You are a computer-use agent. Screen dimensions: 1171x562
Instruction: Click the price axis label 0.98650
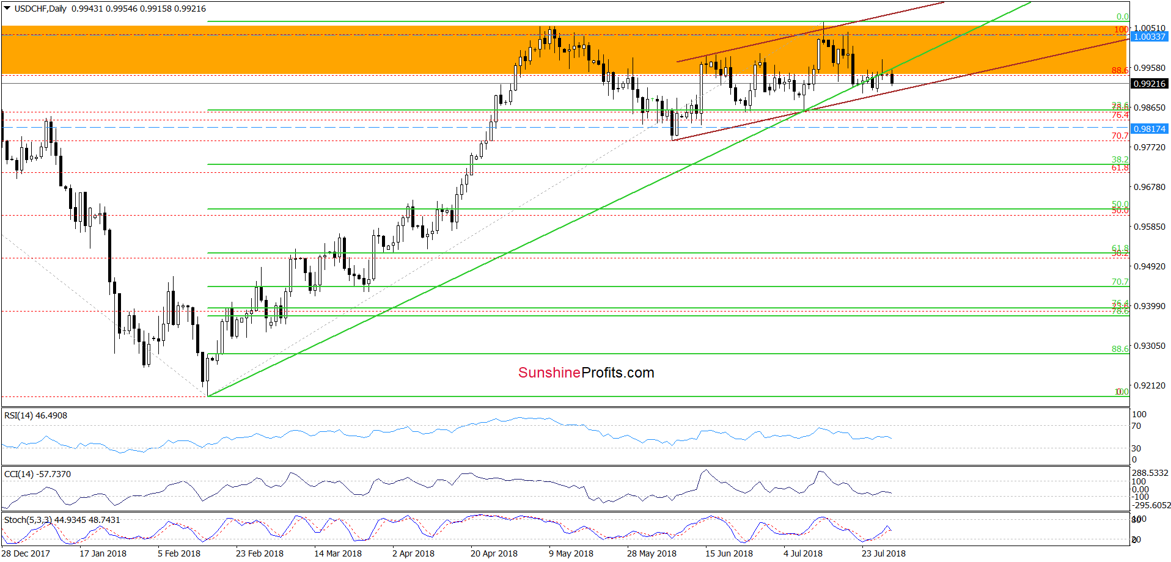1150,108
